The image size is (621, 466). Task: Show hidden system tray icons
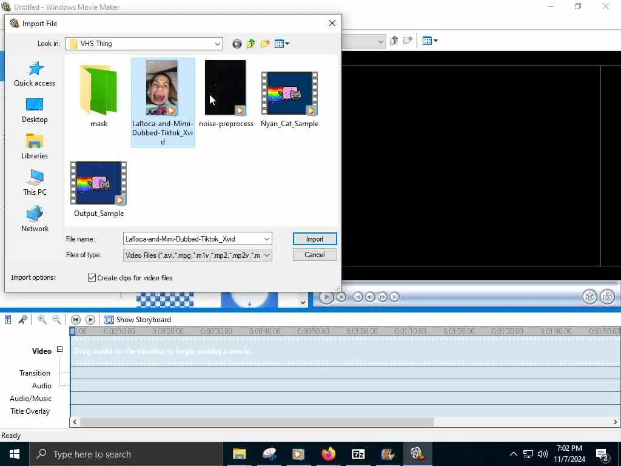(x=513, y=454)
